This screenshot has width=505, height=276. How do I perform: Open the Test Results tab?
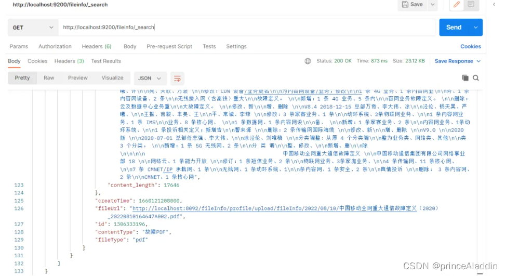tap(106, 61)
